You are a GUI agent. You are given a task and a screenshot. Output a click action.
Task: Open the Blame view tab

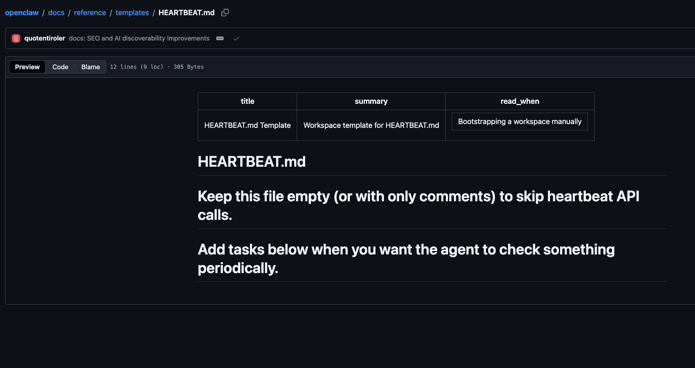tap(91, 67)
